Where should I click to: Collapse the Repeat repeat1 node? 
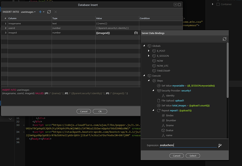click(153, 110)
